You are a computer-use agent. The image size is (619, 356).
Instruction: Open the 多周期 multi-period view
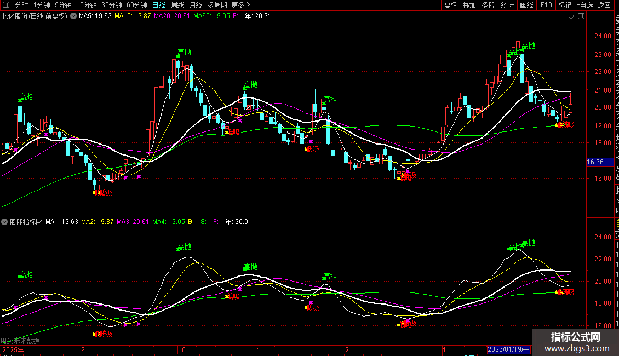click(x=217, y=5)
